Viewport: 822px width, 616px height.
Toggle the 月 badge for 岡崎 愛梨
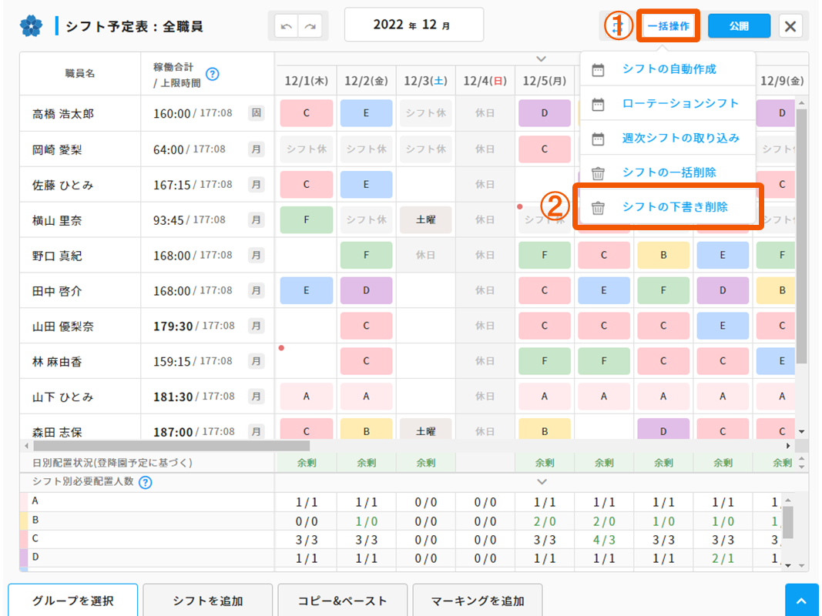click(x=256, y=149)
